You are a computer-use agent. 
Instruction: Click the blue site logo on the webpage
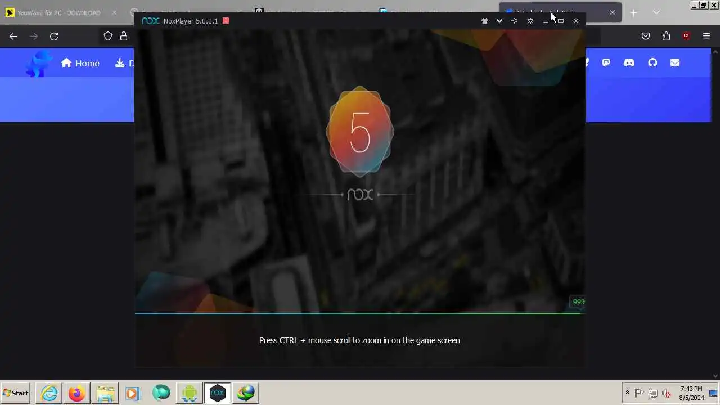click(x=39, y=63)
